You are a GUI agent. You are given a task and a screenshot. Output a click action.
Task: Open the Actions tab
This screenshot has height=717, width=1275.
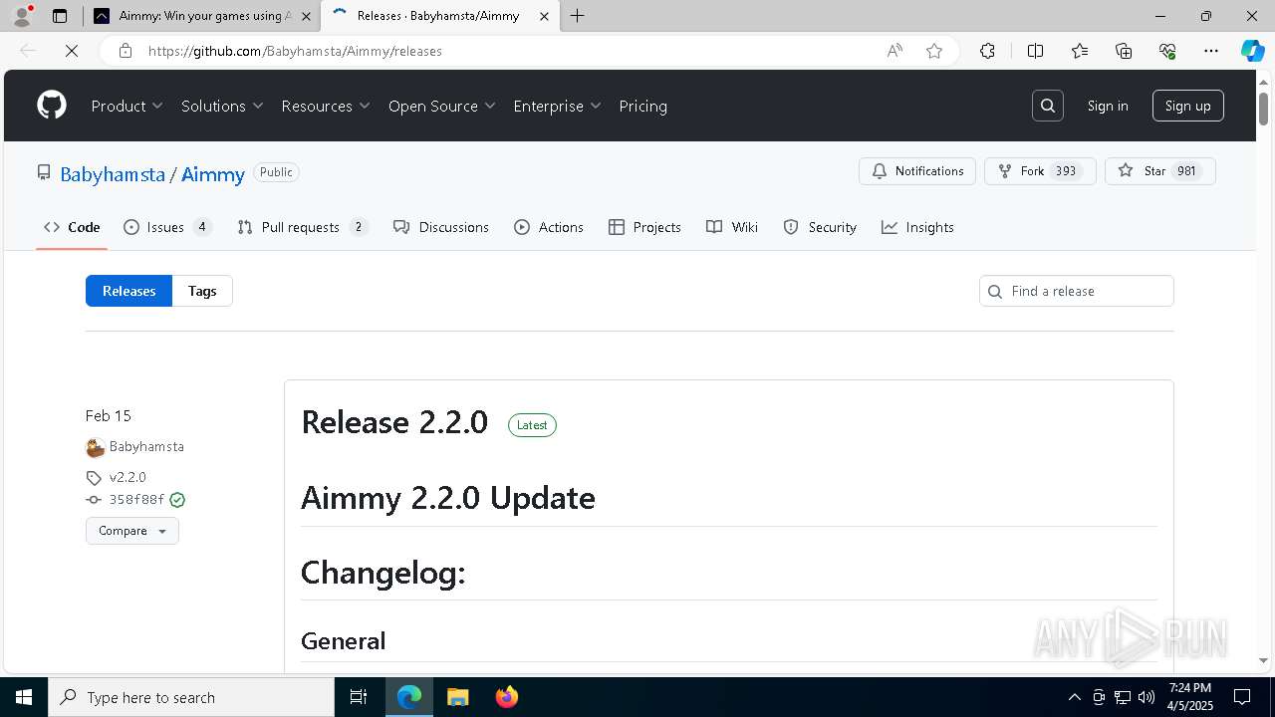tap(549, 227)
